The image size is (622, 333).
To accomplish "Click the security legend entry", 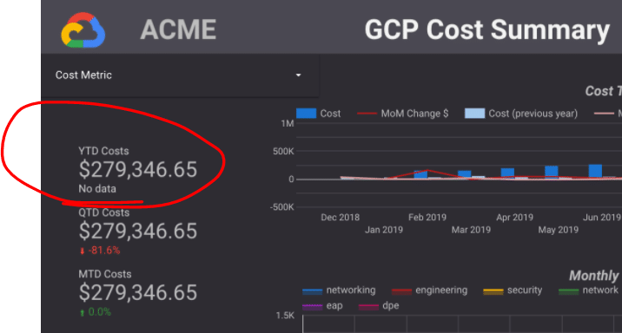I will 513,291.
